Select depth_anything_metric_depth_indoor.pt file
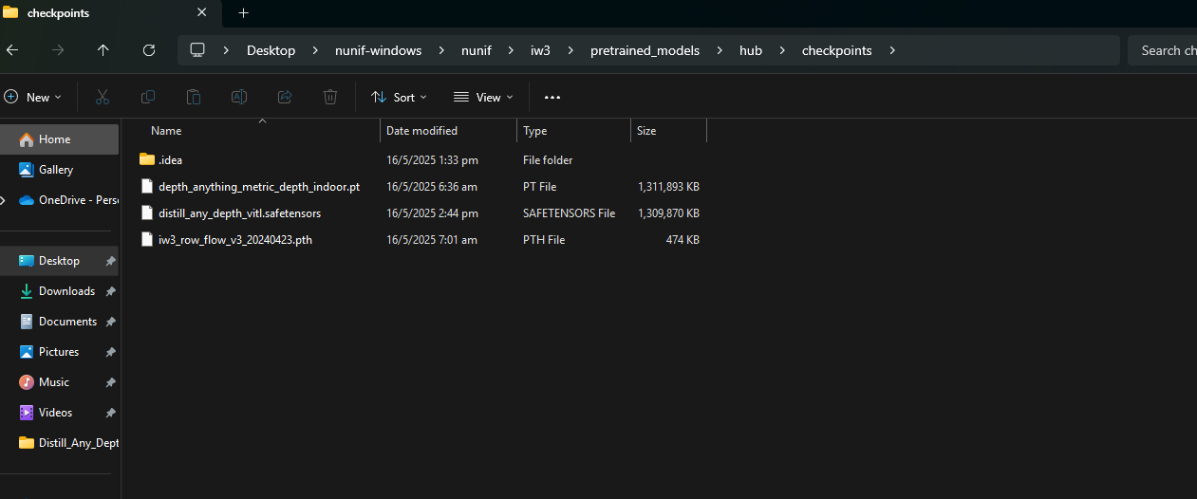Image resolution: width=1197 pixels, height=499 pixels. click(x=259, y=187)
